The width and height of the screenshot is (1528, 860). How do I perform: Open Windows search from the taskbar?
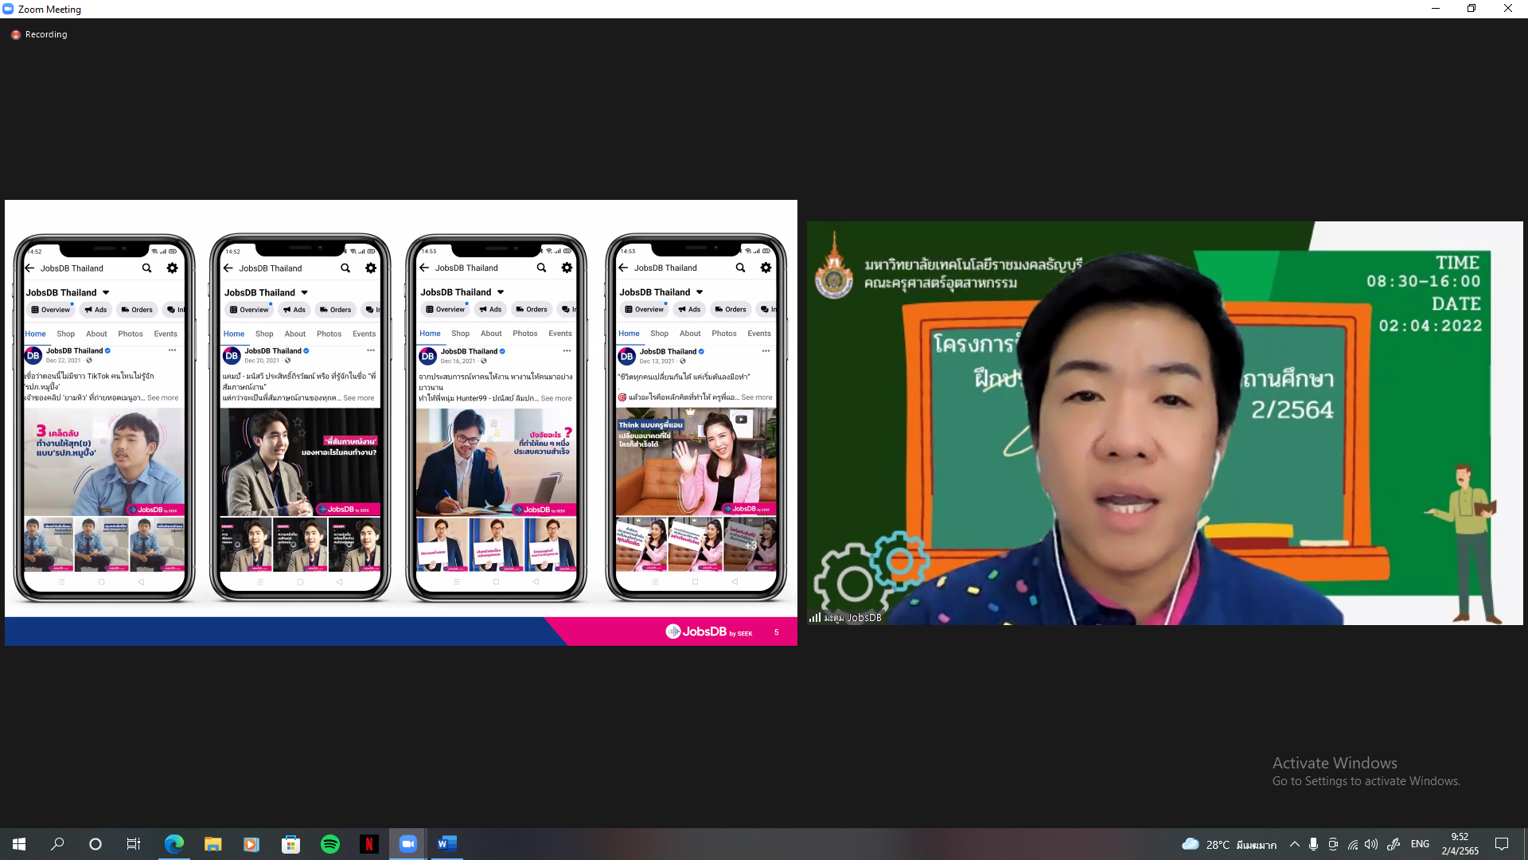57,844
